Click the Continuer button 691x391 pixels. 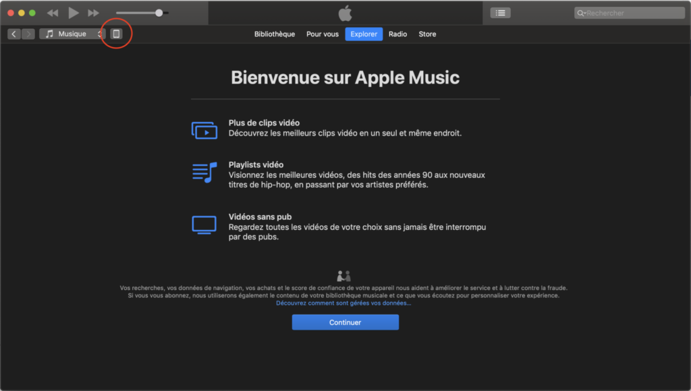345,322
